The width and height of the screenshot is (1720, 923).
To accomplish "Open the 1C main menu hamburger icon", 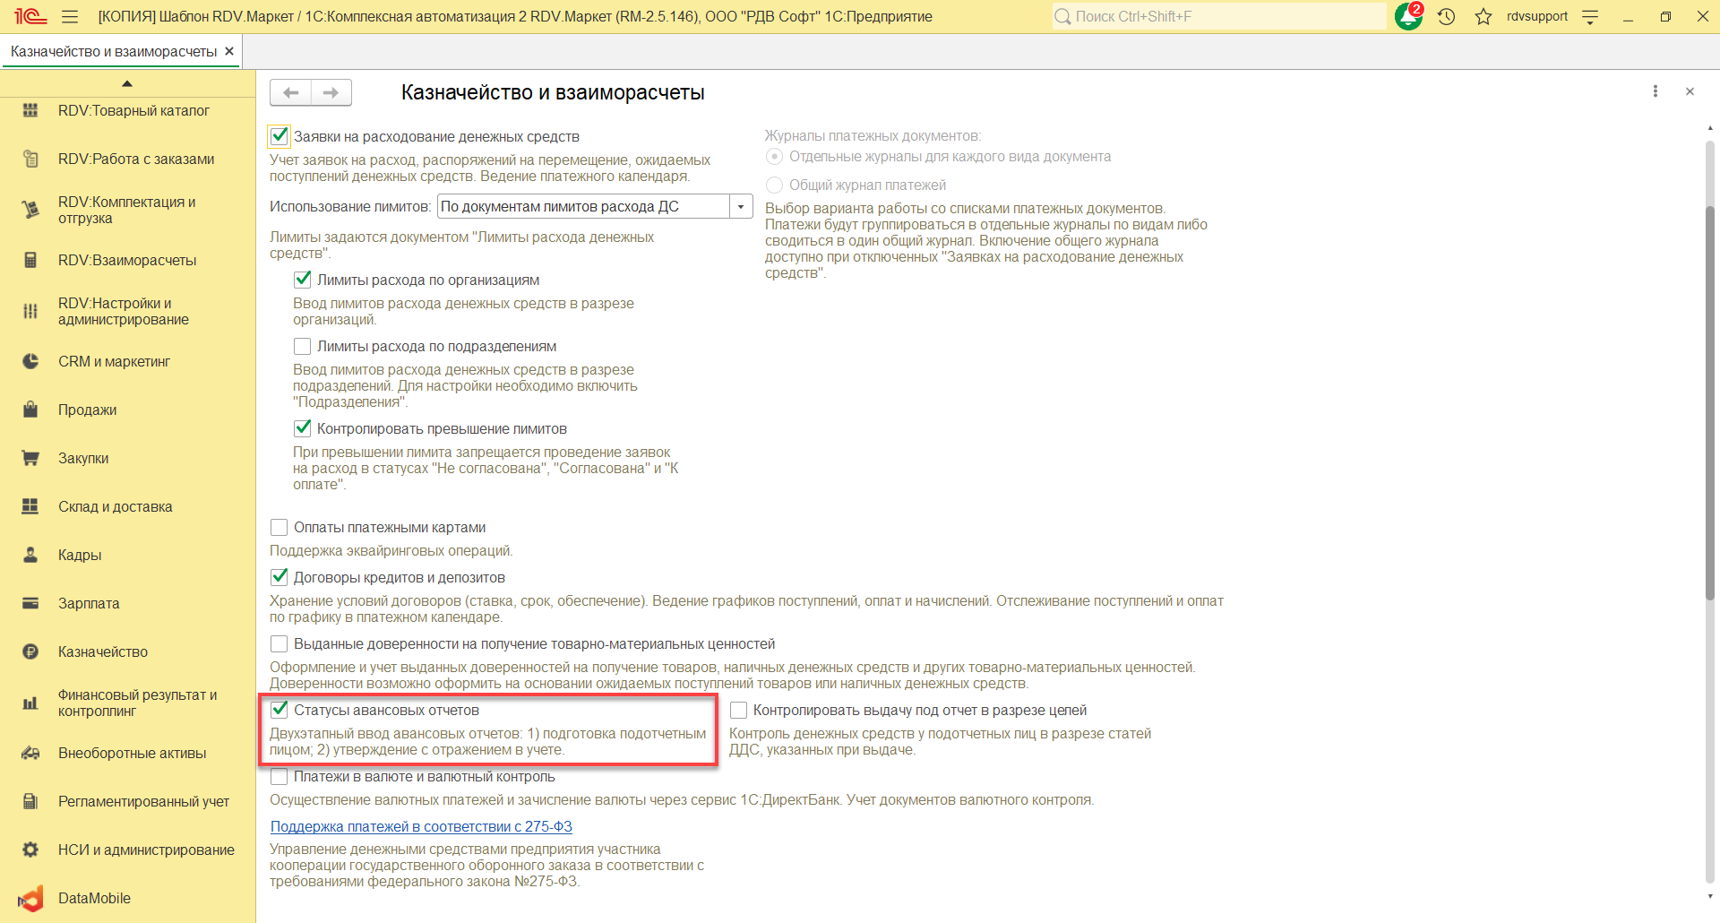I will pyautogui.click(x=70, y=16).
